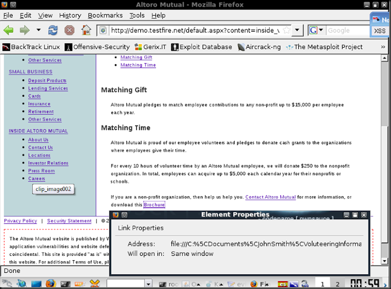The image size is (391, 289).
Task: Open the Security Statement footer link
Action: (x=69, y=221)
